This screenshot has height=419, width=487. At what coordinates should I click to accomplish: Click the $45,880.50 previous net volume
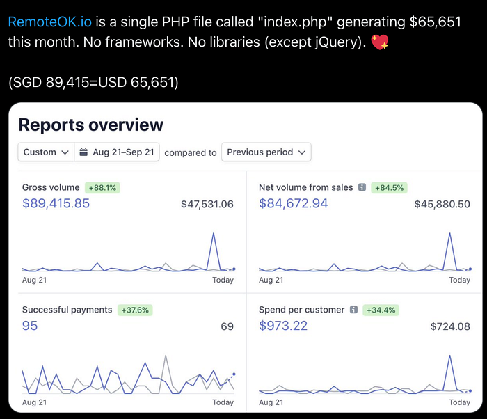pos(442,204)
